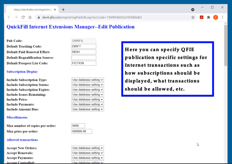Click the Default Prospect List Code field

tap(84, 63)
